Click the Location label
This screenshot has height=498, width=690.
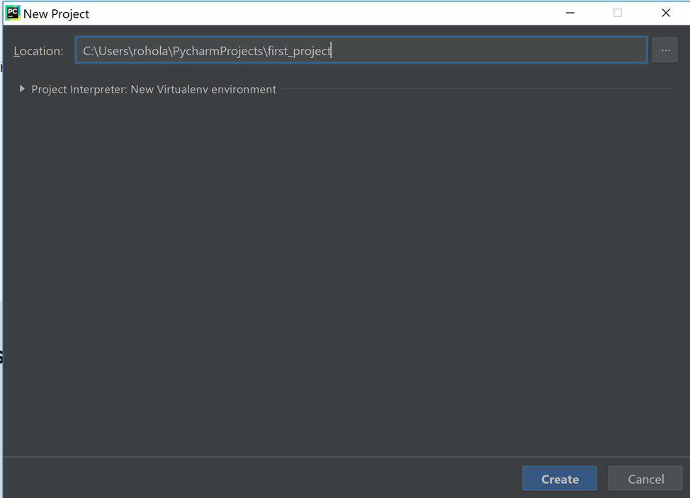tap(38, 51)
